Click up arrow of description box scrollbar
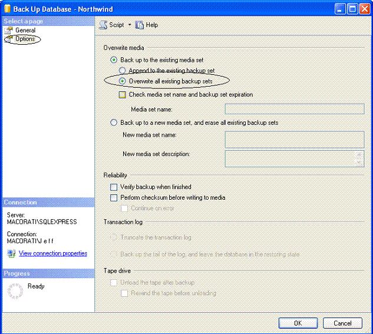Viewport: 373px width, 334px height. point(359,155)
